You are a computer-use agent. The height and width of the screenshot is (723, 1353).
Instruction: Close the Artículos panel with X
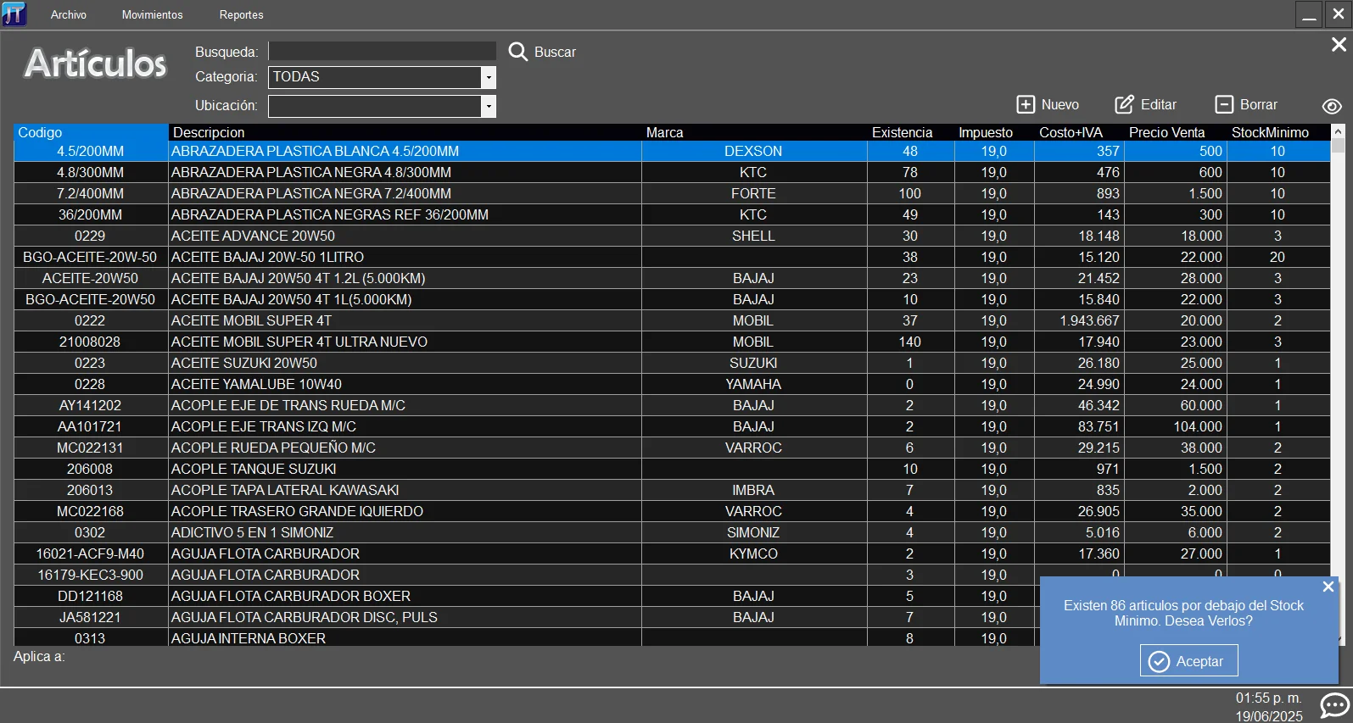1339,44
